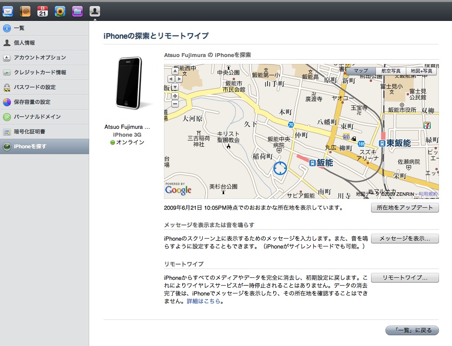Click the 7-Eleven store icon on map
Image resolution: width=452 pixels, height=346 pixels.
point(427,125)
